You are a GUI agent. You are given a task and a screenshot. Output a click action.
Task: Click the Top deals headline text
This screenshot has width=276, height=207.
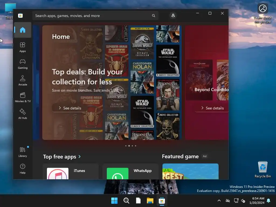[87, 77]
